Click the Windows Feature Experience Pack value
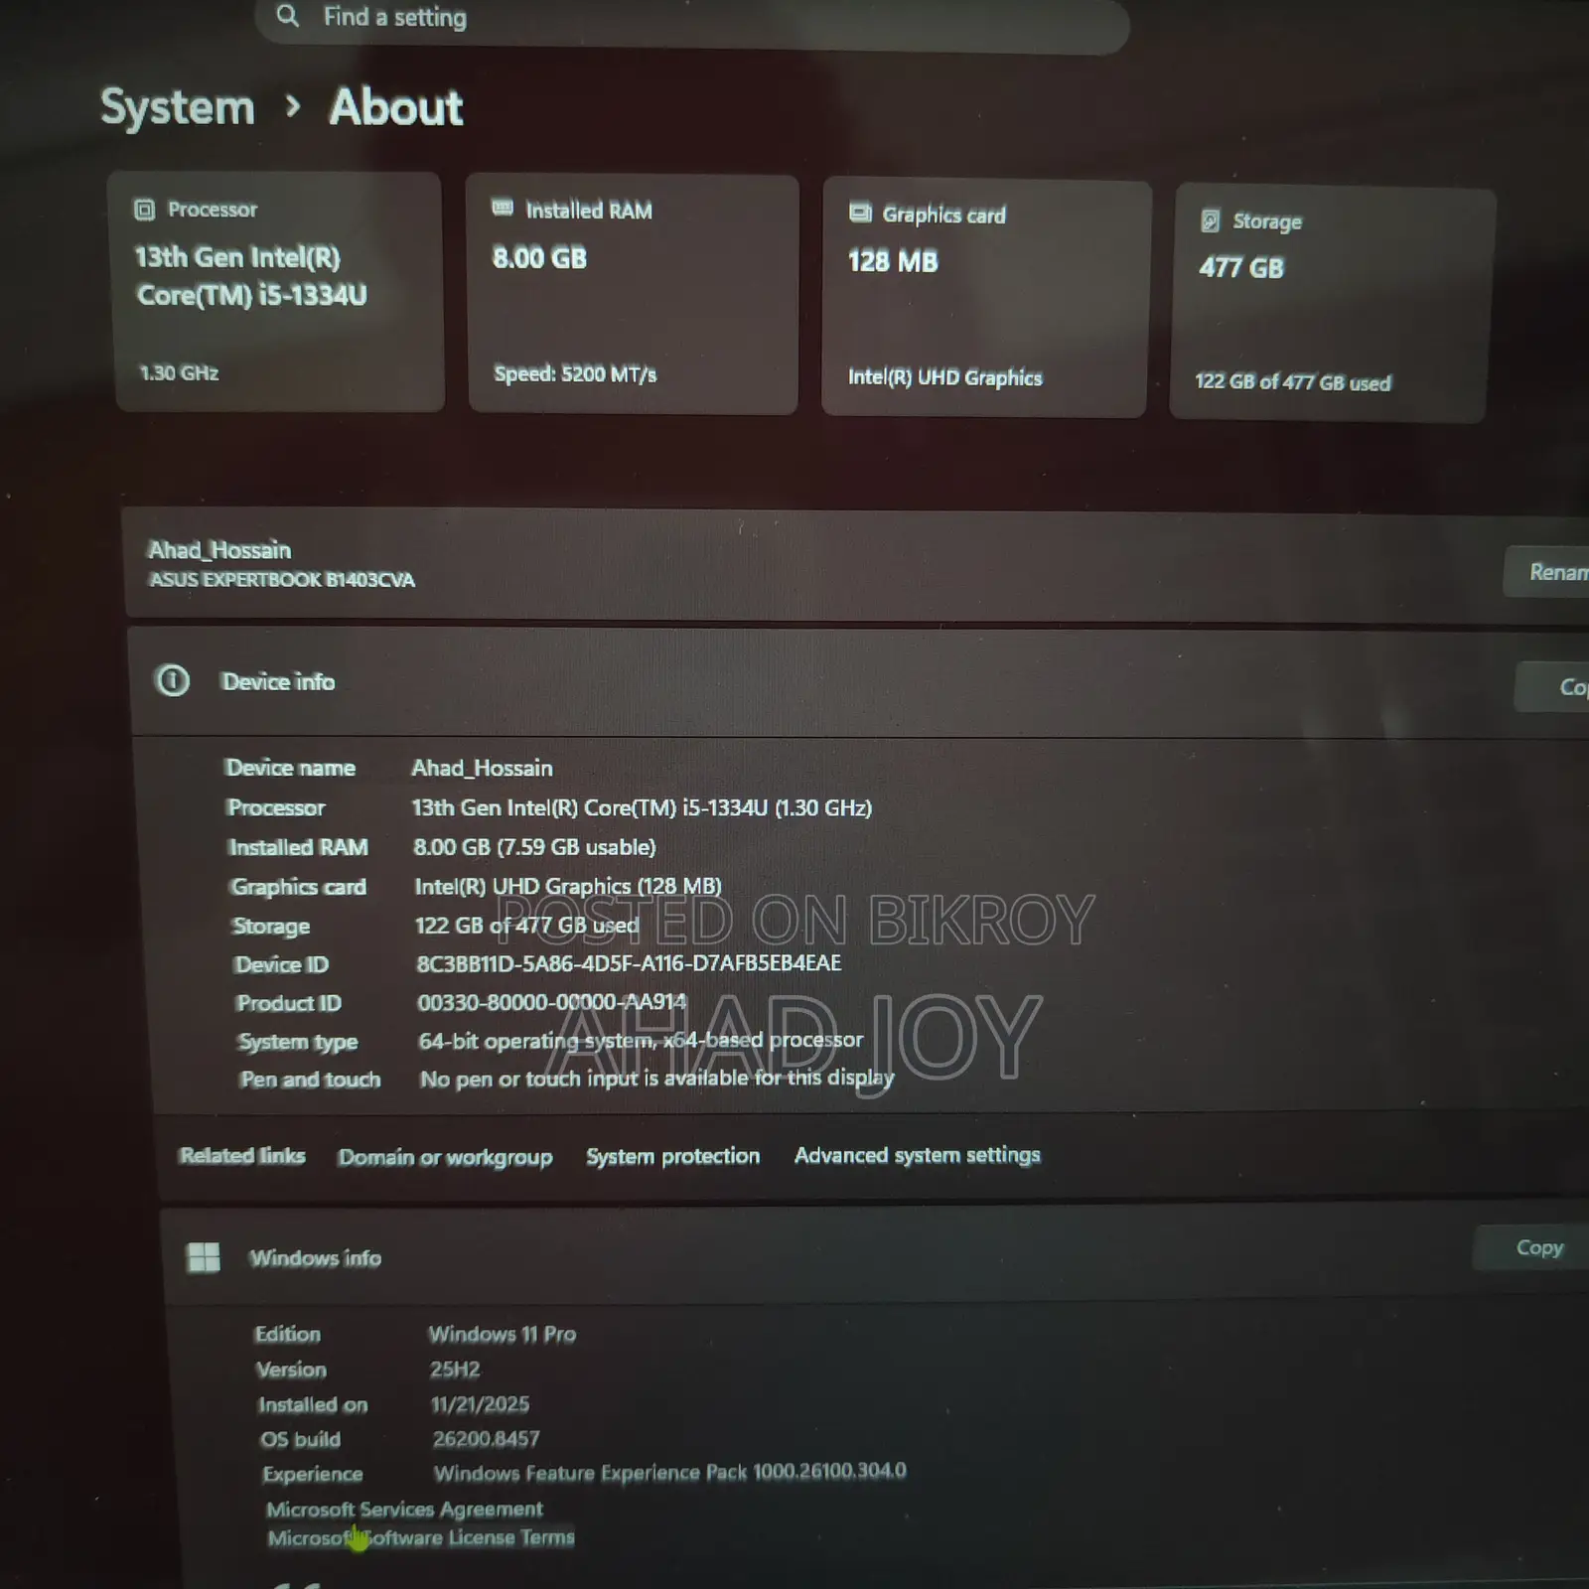Image resolution: width=1589 pixels, height=1589 pixels. (x=669, y=1472)
